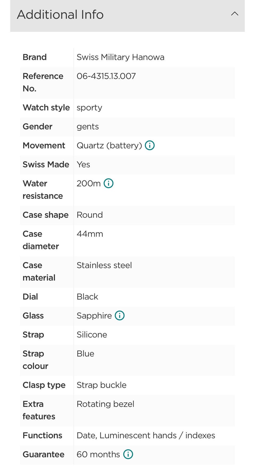The width and height of the screenshot is (255, 471).
Task: Click the Guarantee row label
Action: pos(43,454)
